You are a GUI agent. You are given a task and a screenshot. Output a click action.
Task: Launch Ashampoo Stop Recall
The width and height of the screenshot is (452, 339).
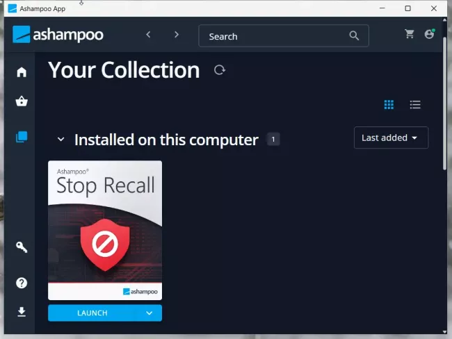(x=92, y=313)
